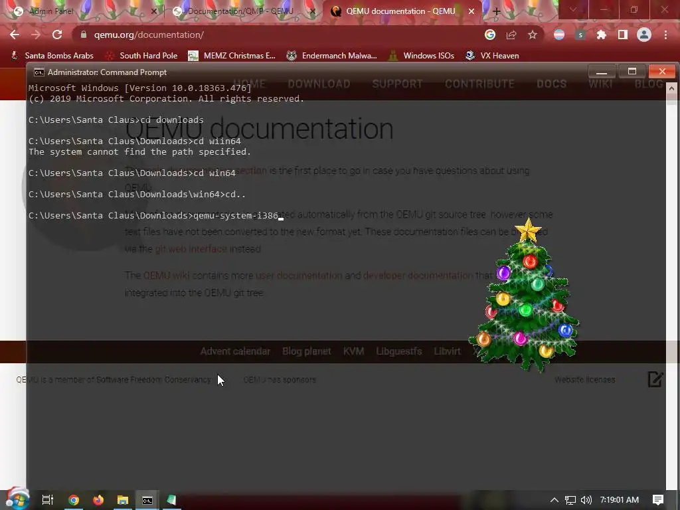
Task: Open the SUPPORT menu on QEMU site
Action: pyautogui.click(x=397, y=84)
